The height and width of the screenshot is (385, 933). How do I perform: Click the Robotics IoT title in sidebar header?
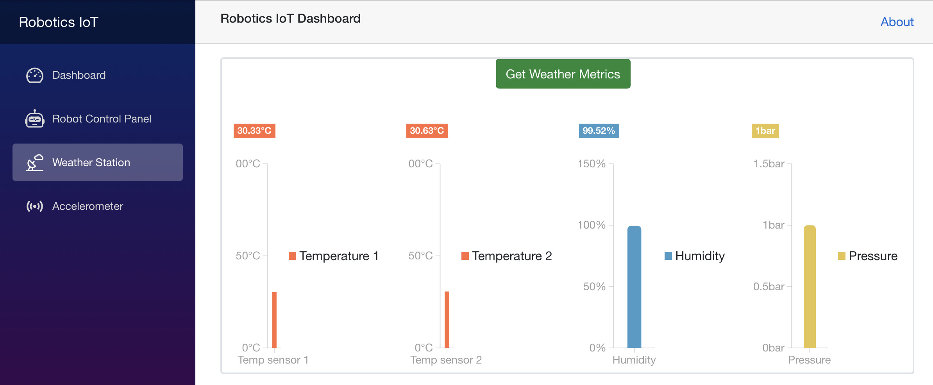click(59, 22)
